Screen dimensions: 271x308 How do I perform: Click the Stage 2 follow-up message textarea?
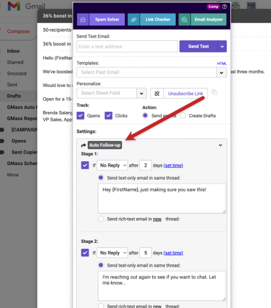tap(162, 286)
